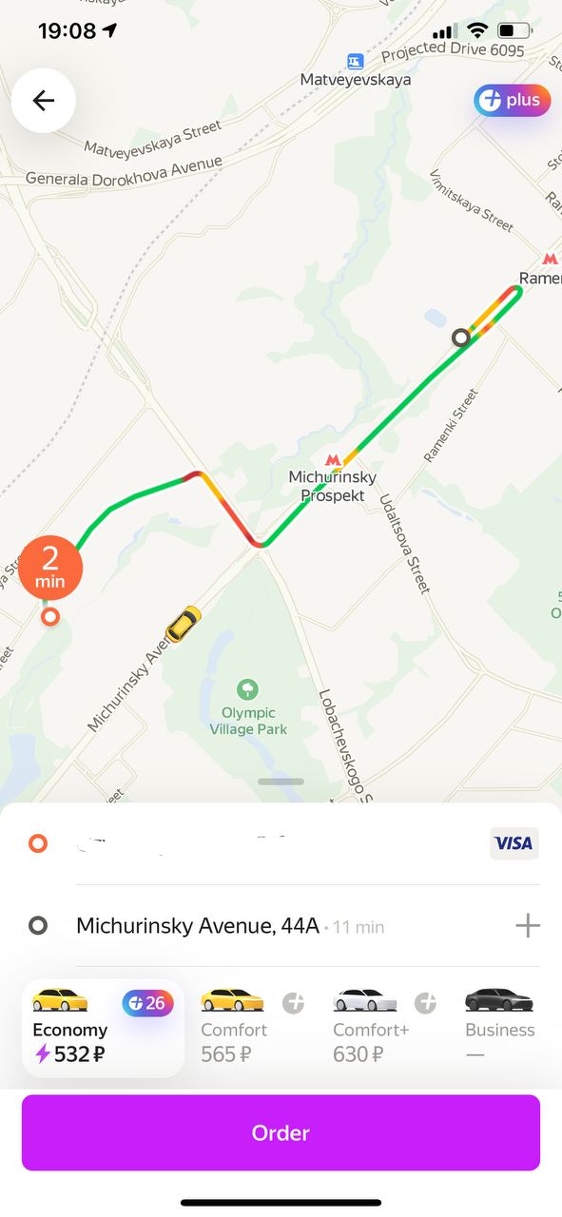
Task: Tap the Matveyevskaya train station icon
Action: [x=356, y=61]
